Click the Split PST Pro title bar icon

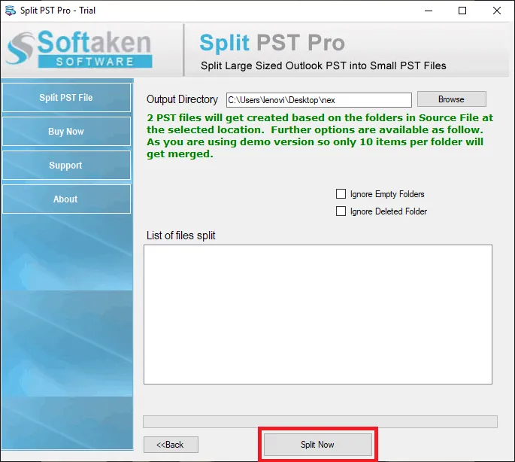pyautogui.click(x=11, y=11)
